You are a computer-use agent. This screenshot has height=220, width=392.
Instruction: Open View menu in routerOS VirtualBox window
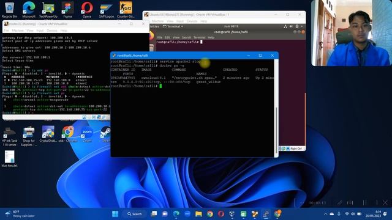pos(30,31)
